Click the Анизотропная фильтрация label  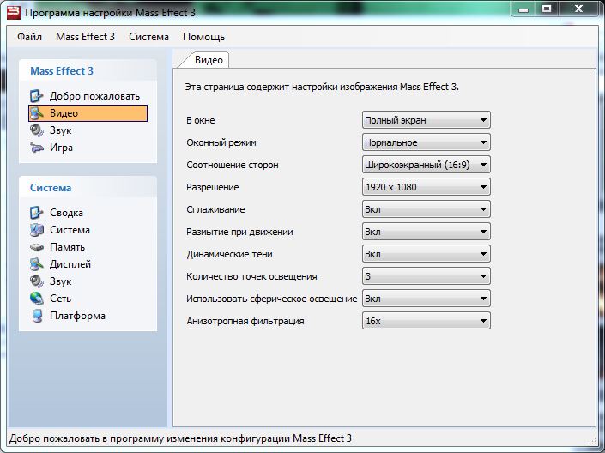[x=245, y=321]
